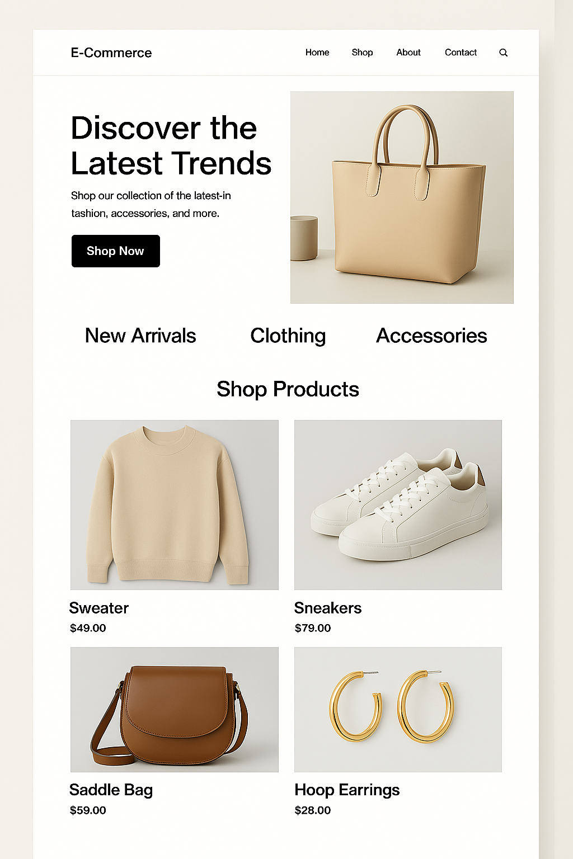Select Contact in the navigation bar
The image size is (573, 859).
click(461, 52)
